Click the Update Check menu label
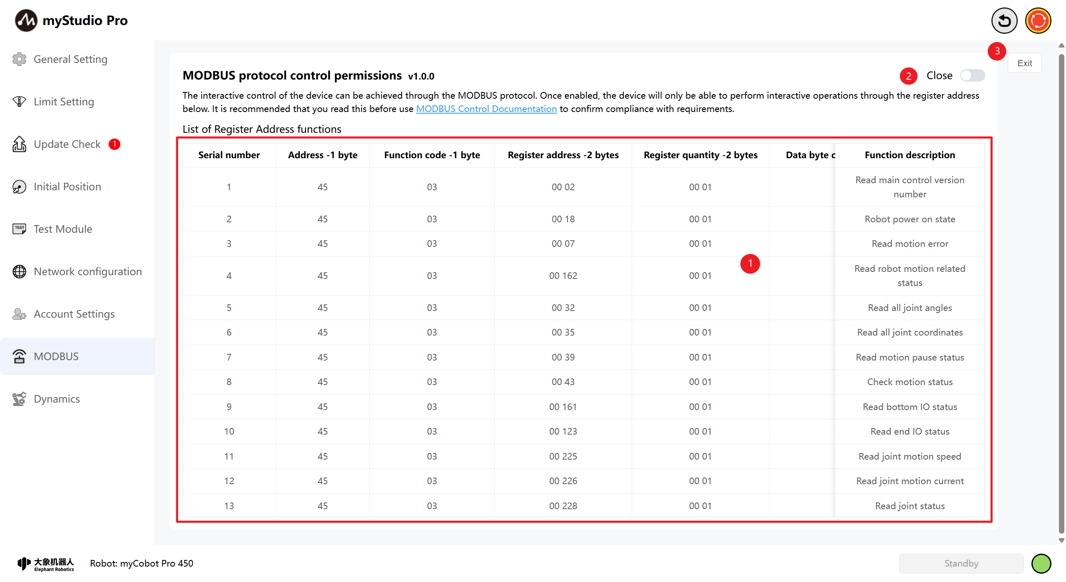Image resolution: width=1066 pixels, height=582 pixels. [67, 144]
